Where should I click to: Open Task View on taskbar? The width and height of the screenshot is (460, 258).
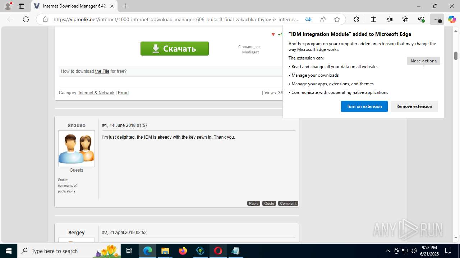pyautogui.click(x=130, y=251)
